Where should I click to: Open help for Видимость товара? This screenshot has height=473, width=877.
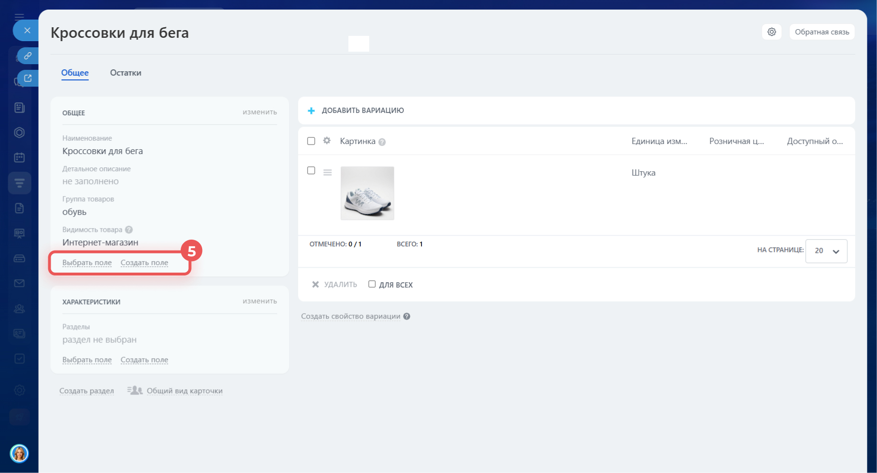click(129, 230)
